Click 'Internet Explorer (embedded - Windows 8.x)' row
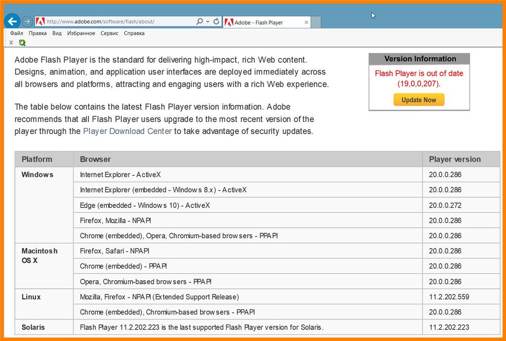Image resolution: width=506 pixels, height=341 pixels. coord(248,190)
